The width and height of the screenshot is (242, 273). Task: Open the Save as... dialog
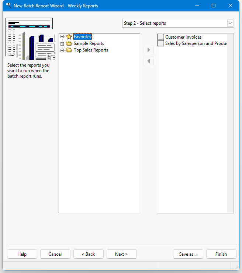[x=188, y=254]
